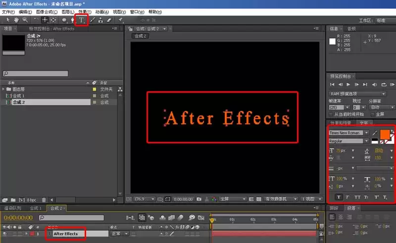Click the orange fill color swatch
The height and width of the screenshot is (243, 396).
pos(385,134)
